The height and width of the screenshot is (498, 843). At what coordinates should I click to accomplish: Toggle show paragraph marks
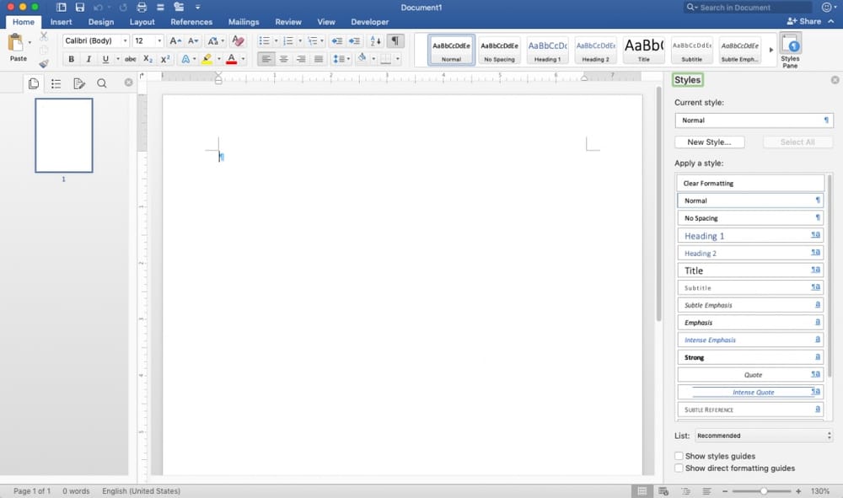[394, 40]
